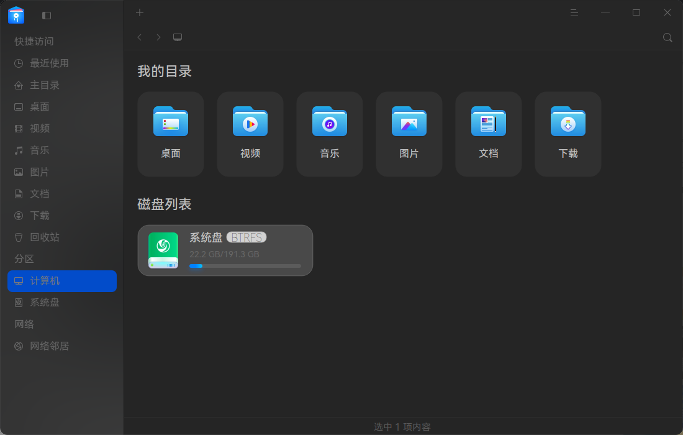Toggle the sidebar collapse icon
Viewport: 683px width, 435px height.
47,16
